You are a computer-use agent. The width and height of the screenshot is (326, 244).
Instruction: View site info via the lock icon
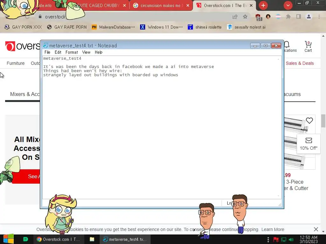40,17
